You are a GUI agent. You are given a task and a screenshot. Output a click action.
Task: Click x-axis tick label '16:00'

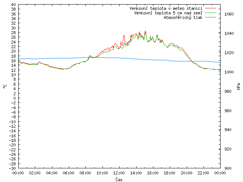(x=153, y=173)
